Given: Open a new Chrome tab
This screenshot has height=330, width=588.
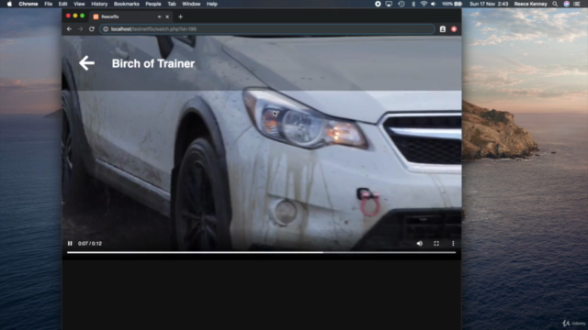Looking at the screenshot, I should click(180, 16).
